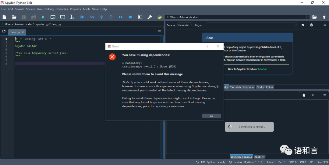Screen dimensions: 329x165
Task: Browse for a working directory folder icon
Action: (314, 17)
